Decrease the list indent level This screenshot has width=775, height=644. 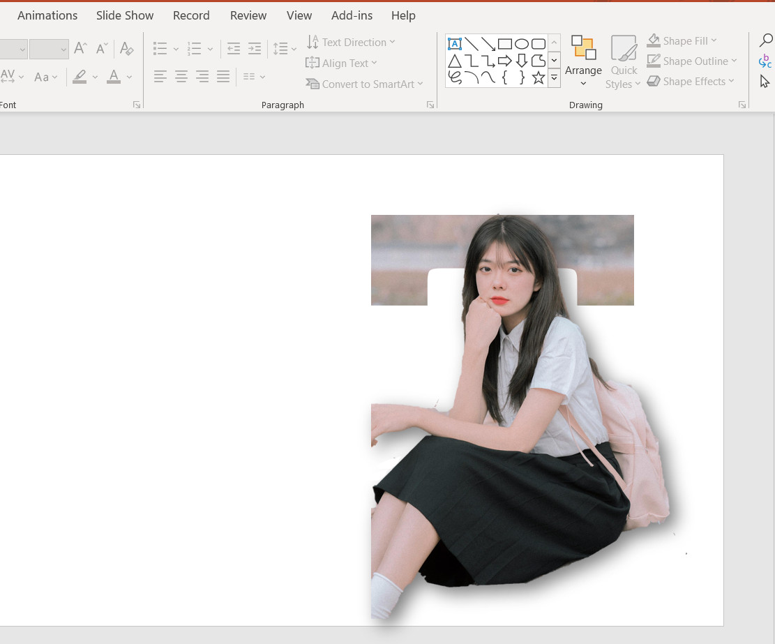click(233, 48)
